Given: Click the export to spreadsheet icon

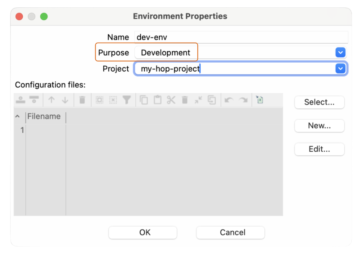Looking at the screenshot, I should [x=259, y=100].
